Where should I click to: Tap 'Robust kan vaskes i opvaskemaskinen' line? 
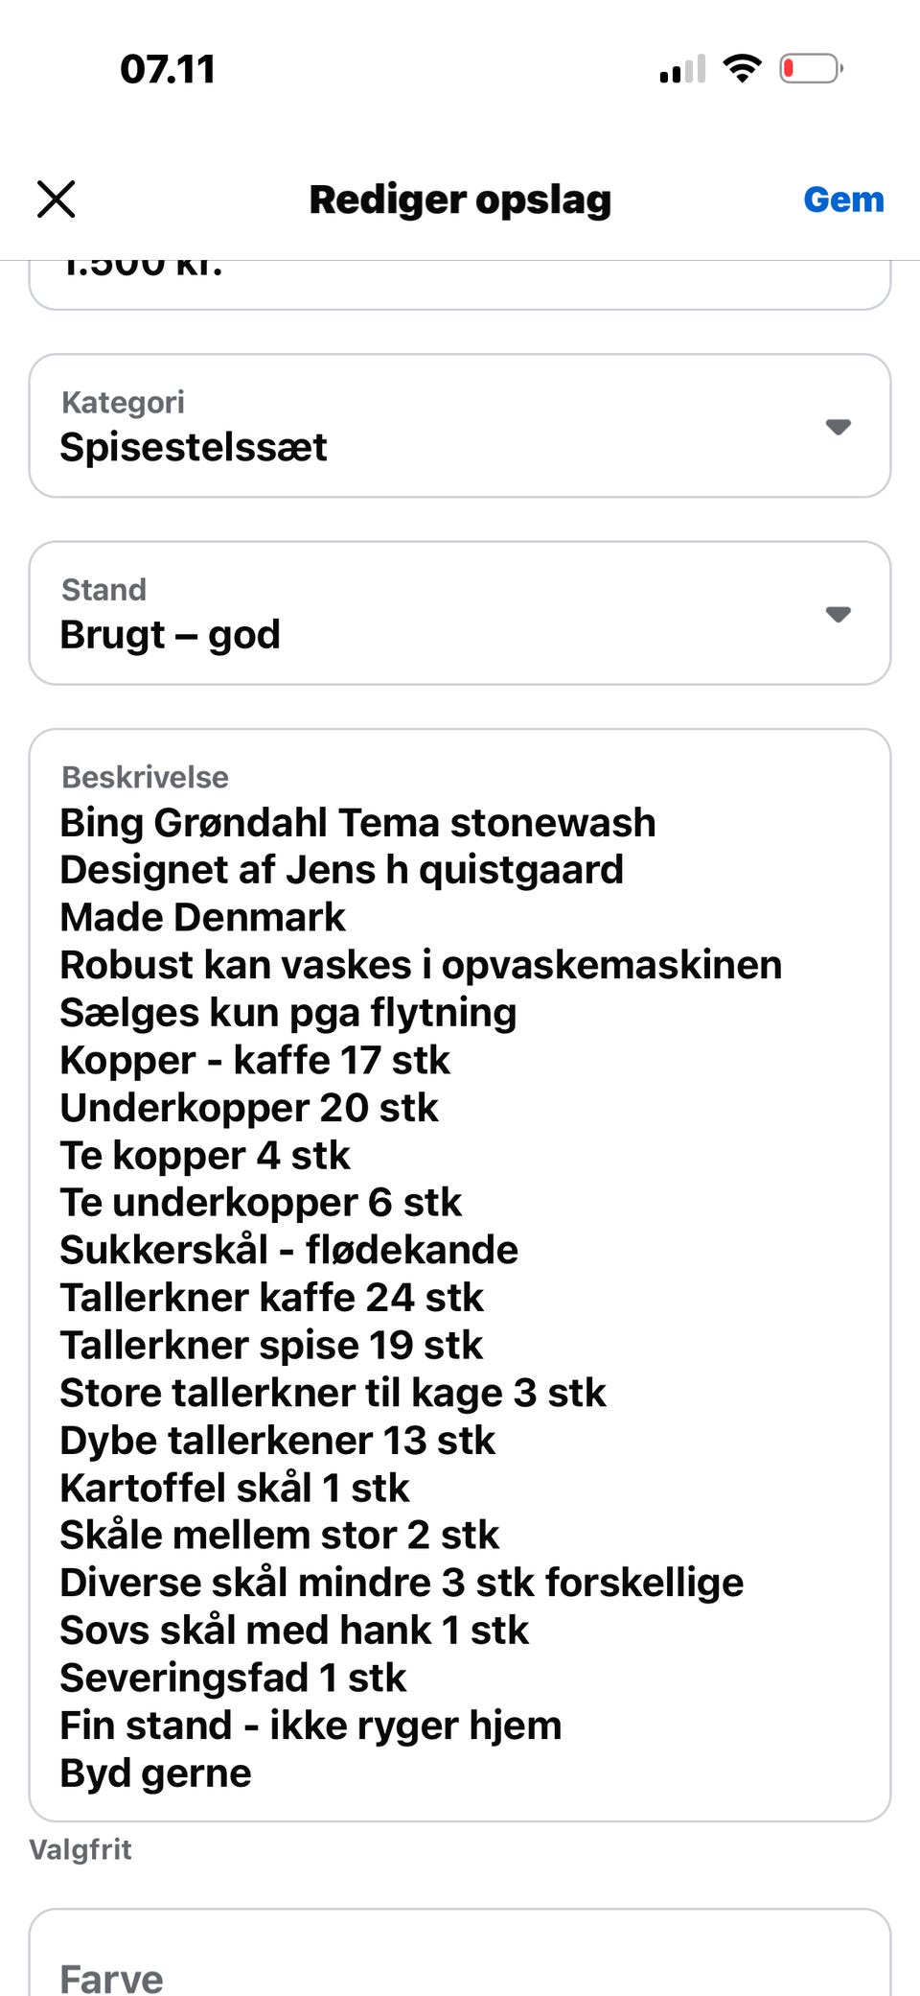click(x=421, y=965)
